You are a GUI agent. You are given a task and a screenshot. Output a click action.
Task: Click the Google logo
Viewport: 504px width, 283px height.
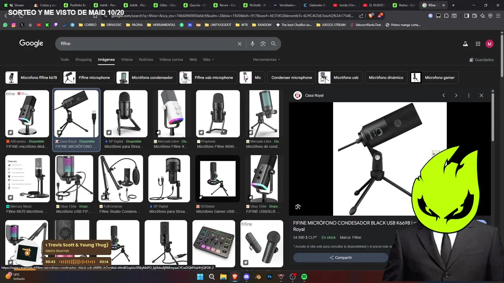31,43
